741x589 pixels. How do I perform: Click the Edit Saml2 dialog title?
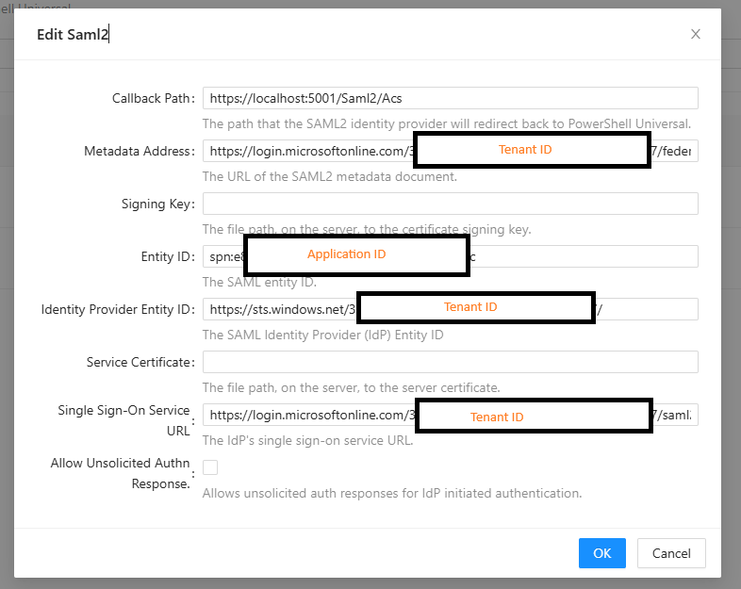pos(74,35)
